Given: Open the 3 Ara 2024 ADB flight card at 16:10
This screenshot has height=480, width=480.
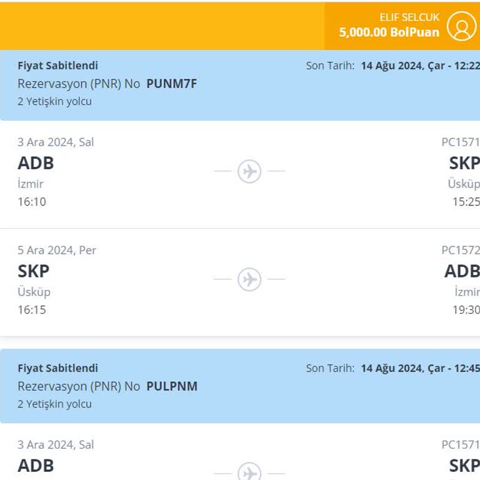Looking at the screenshot, I should point(125,174).
